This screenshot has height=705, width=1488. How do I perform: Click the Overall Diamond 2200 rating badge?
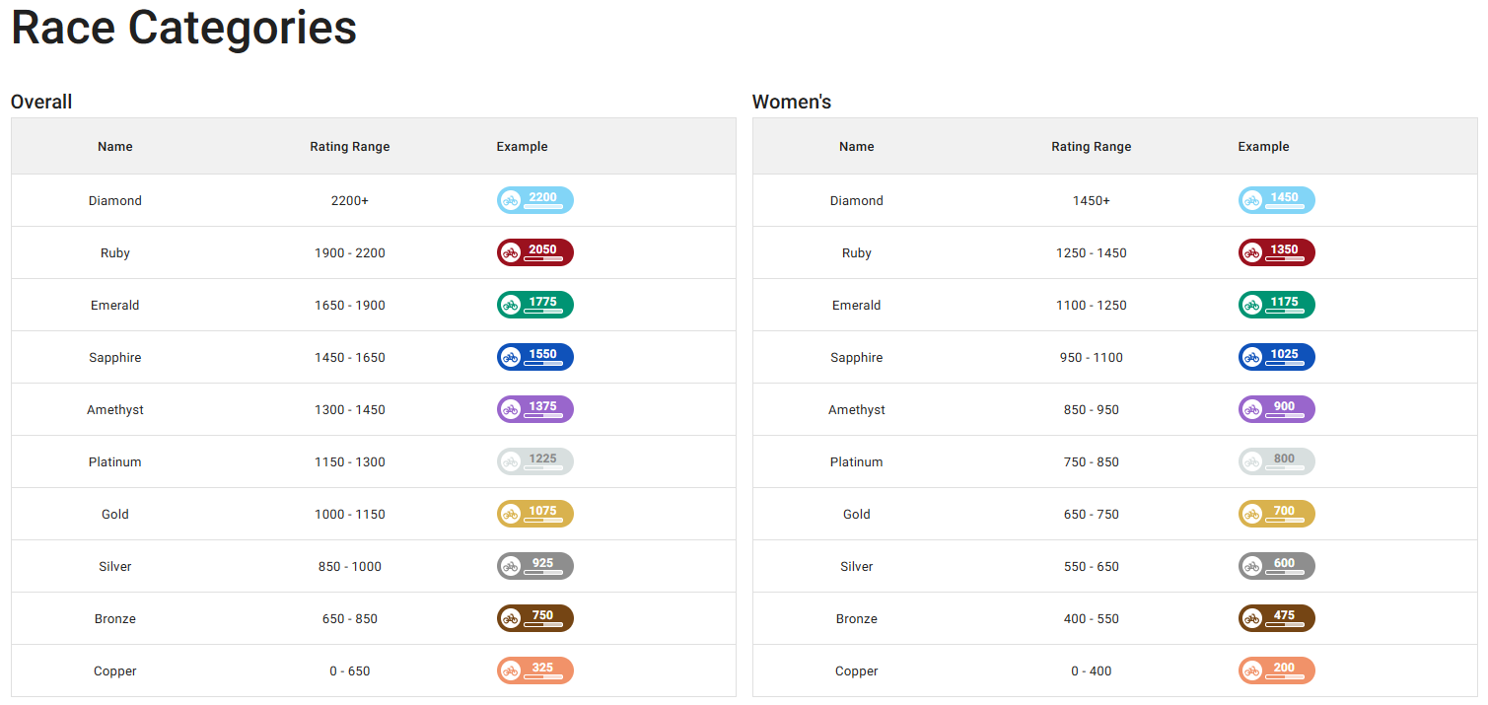(x=534, y=200)
